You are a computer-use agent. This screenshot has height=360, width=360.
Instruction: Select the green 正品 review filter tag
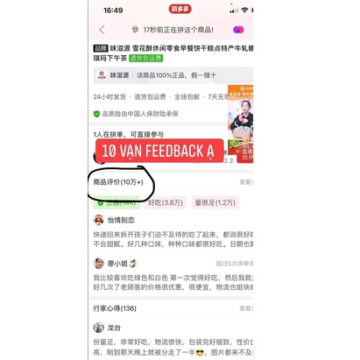coord(116,202)
